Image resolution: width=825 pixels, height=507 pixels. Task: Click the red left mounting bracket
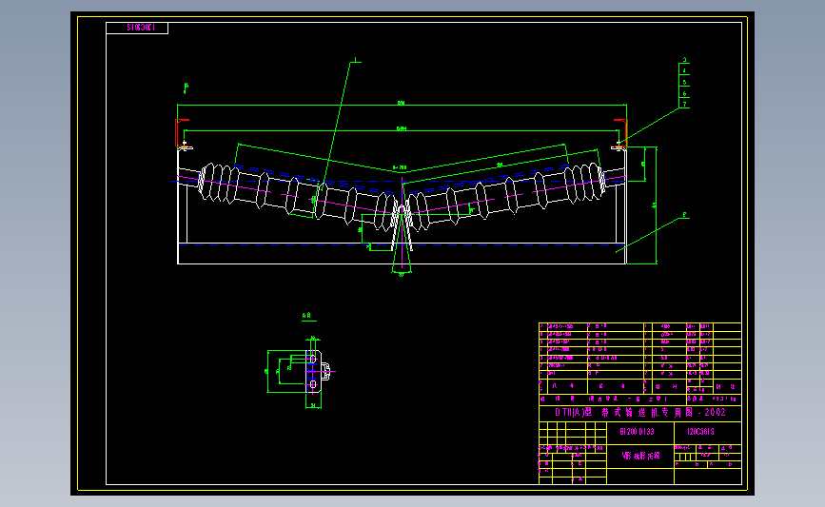click(x=182, y=132)
